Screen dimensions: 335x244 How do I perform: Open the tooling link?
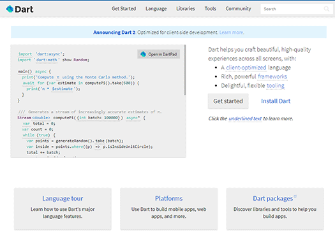276,85
